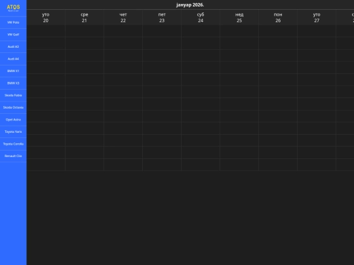Click Audi A3 cell under пет 23
The width and height of the screenshot is (354, 265).
click(x=162, y=55)
